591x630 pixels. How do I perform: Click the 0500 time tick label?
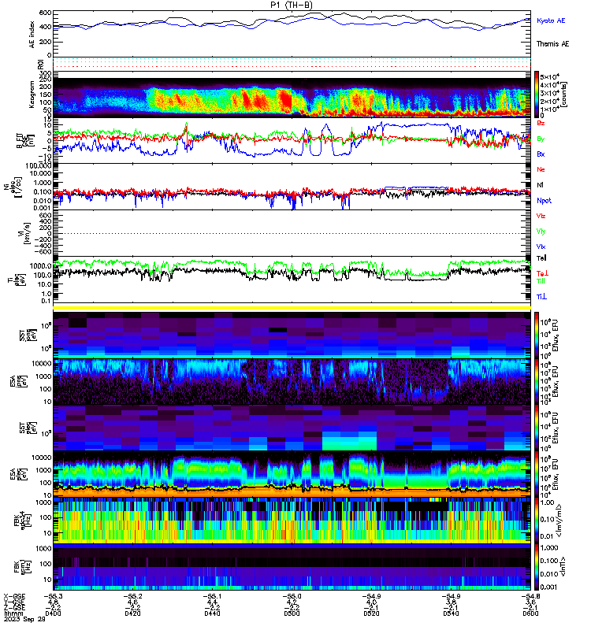292,613
